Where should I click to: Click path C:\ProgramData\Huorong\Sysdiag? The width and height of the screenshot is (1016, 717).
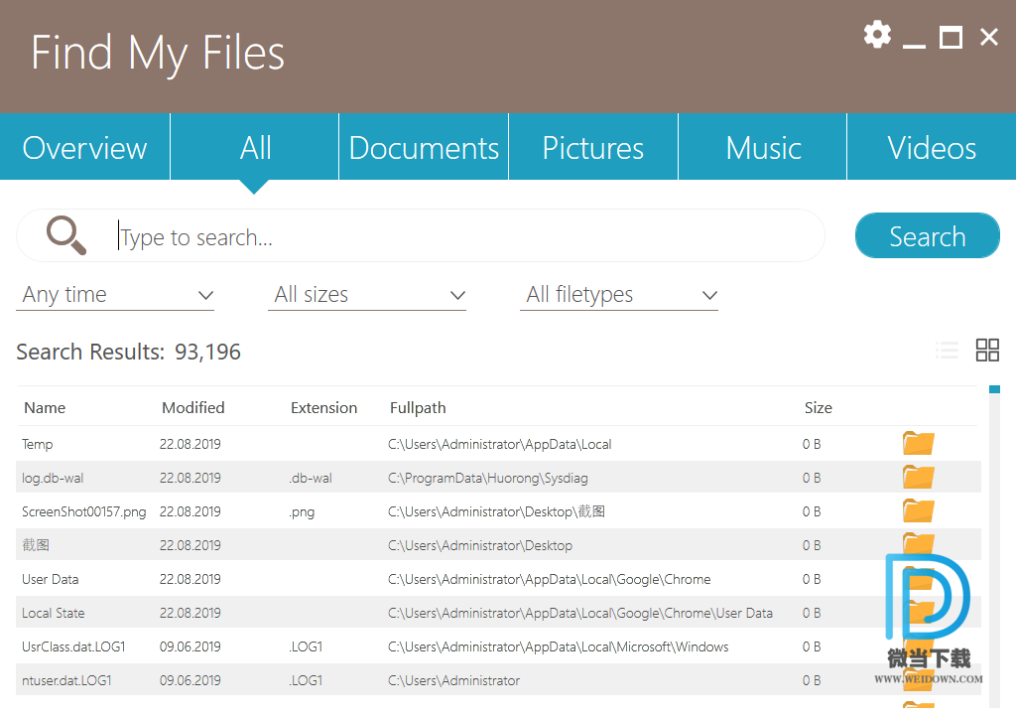(x=488, y=478)
